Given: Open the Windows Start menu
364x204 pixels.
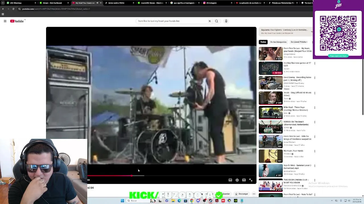Looking at the screenshot, I should pos(122,201).
